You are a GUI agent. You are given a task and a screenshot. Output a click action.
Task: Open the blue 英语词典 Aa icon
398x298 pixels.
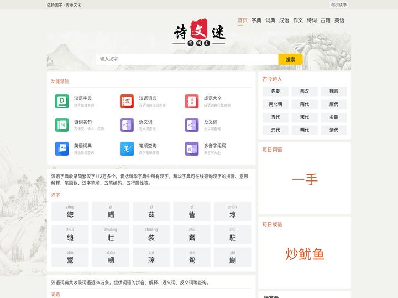click(x=62, y=149)
